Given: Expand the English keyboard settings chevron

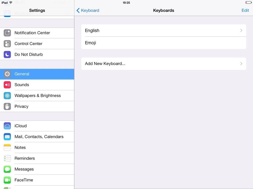Looking at the screenshot, I should tap(241, 30).
